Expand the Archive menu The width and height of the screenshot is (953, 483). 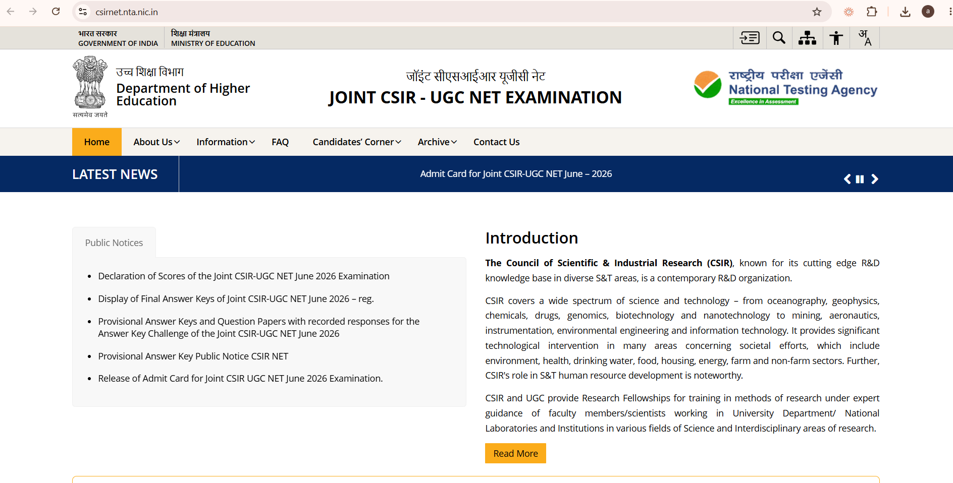(x=437, y=142)
